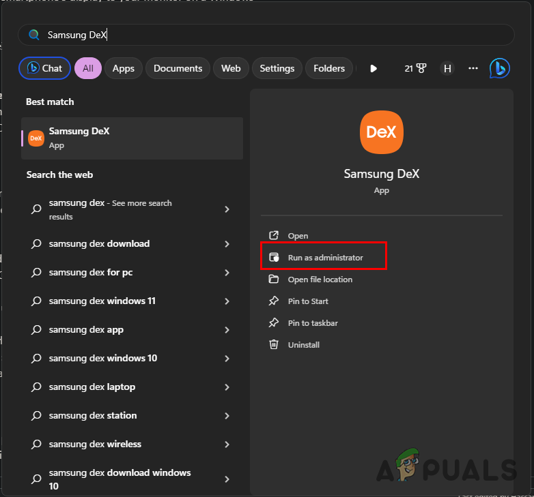Click the large Samsung DeX app logo

[382, 132]
